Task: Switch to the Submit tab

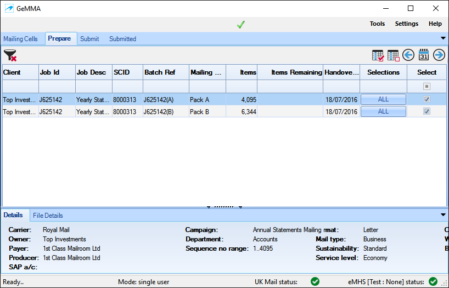Action: (x=89, y=39)
